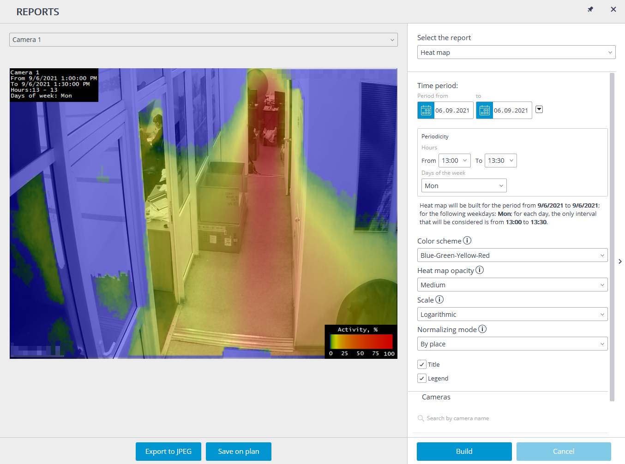Click the 'Time period:' label
The image size is (625, 464).
point(438,86)
